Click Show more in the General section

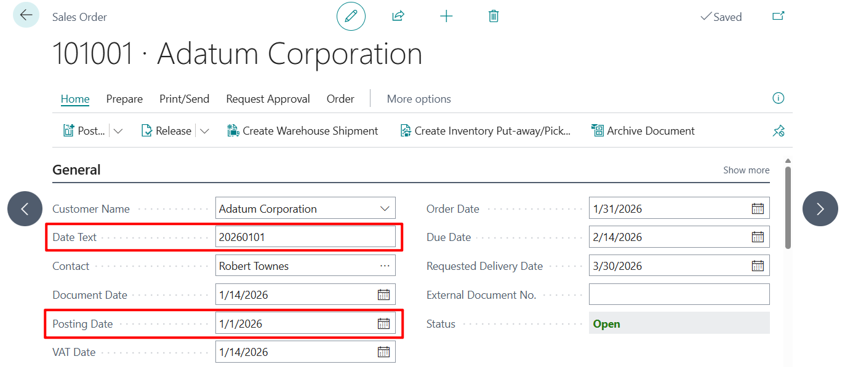tap(746, 170)
